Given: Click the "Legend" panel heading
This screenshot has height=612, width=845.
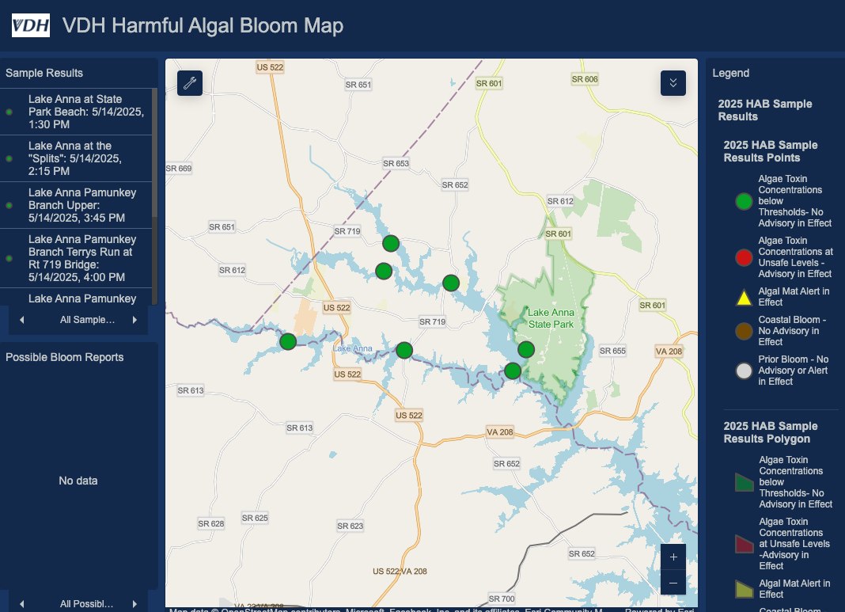Looking at the screenshot, I should point(731,73).
